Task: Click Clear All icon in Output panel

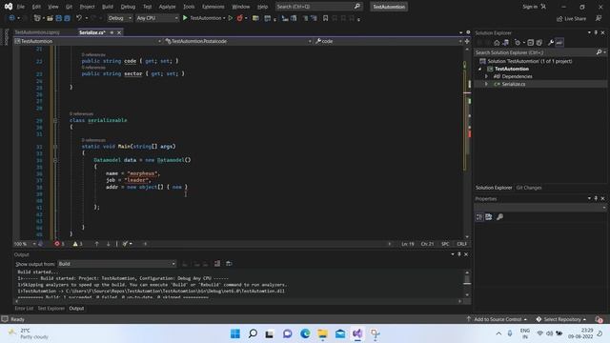Action: pos(217,264)
